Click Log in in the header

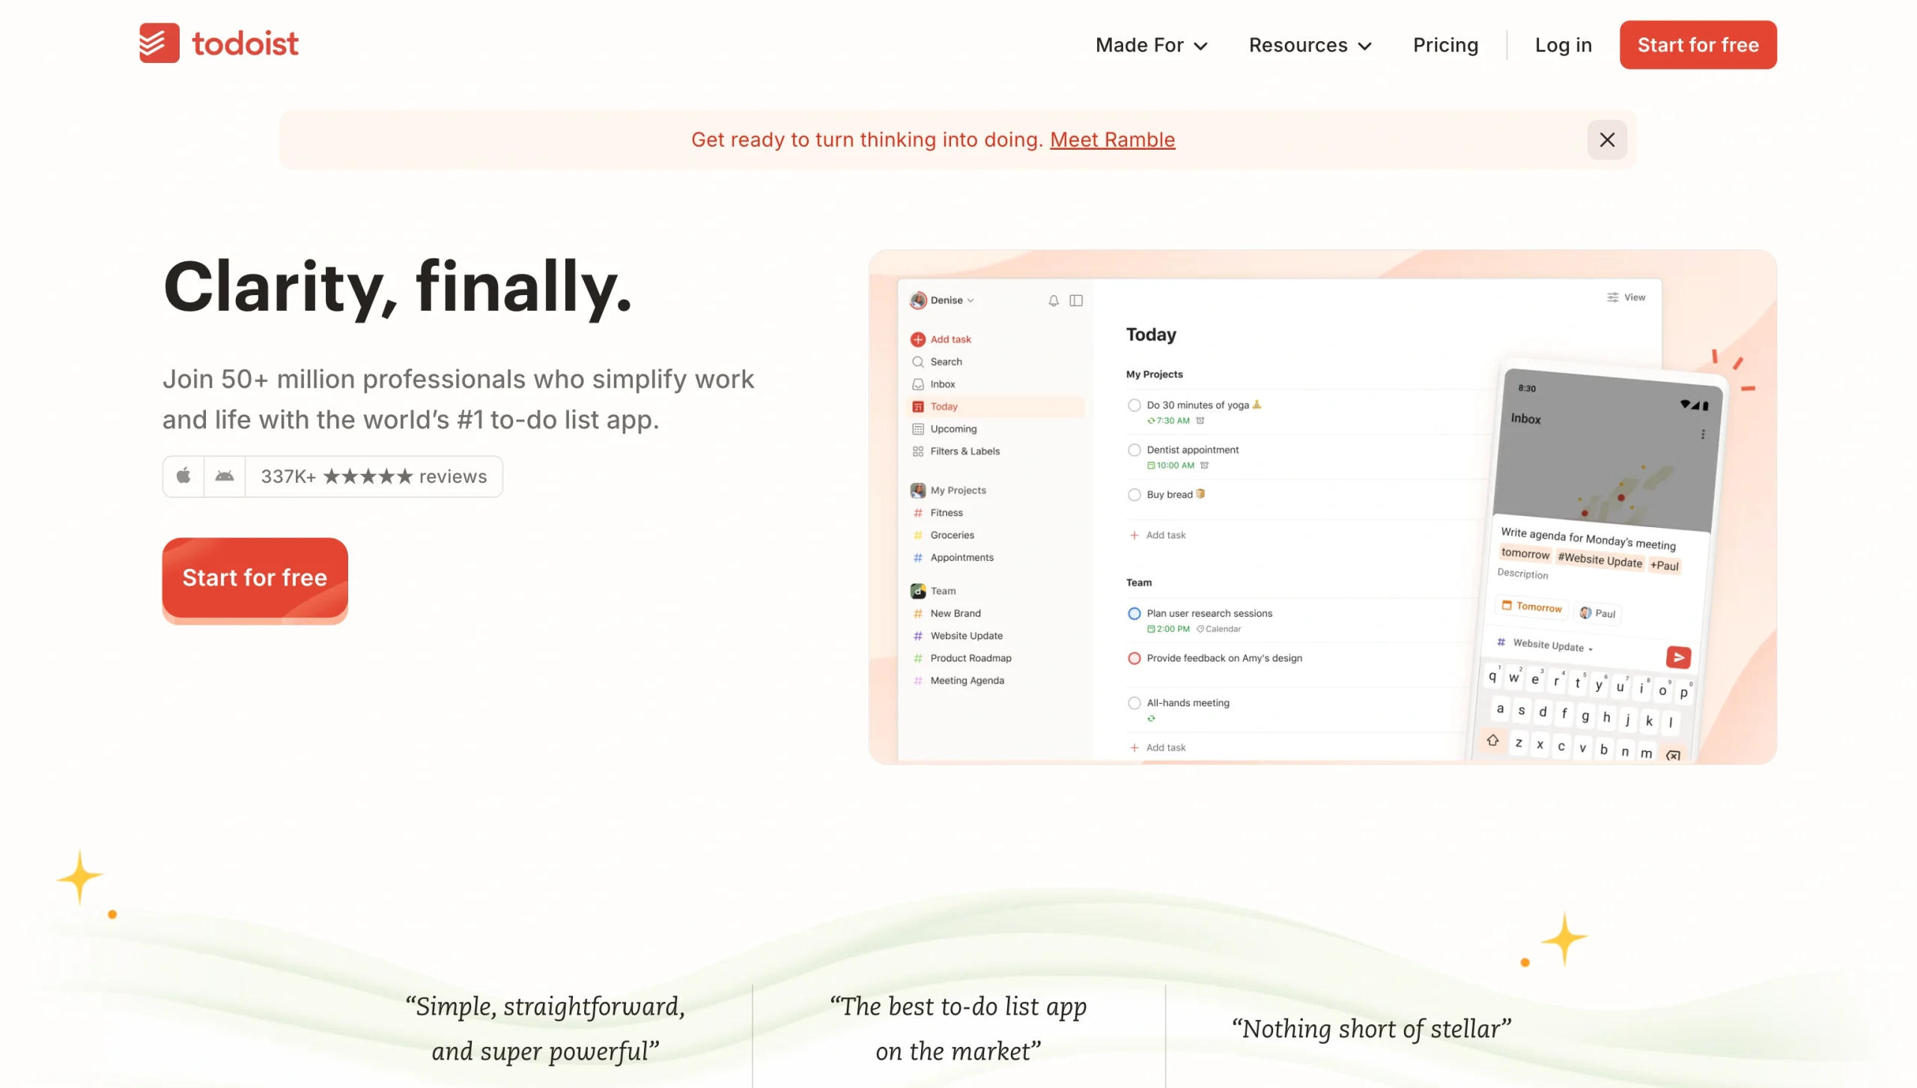[x=1564, y=45]
